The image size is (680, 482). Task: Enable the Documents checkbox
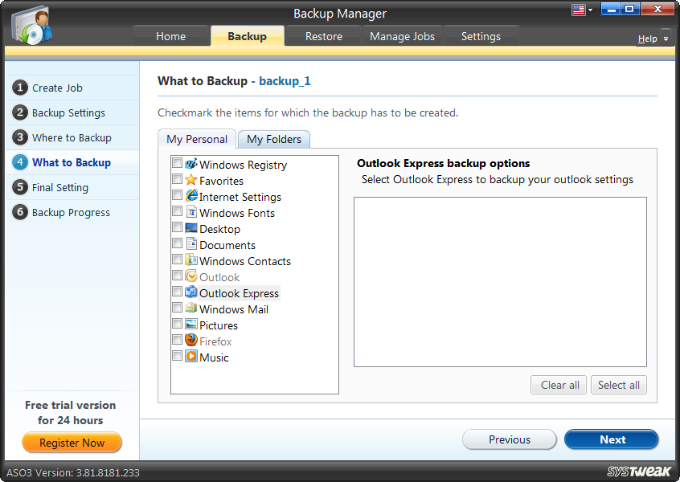pyautogui.click(x=178, y=243)
